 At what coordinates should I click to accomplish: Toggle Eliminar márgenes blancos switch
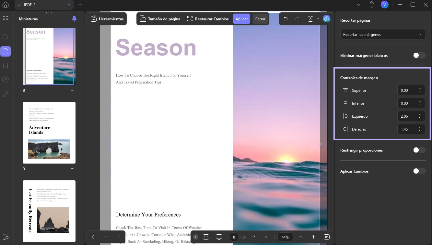point(419,55)
